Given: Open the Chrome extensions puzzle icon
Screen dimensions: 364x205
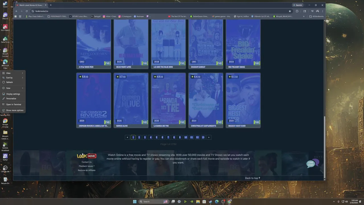Looking at the screenshot, I should click(x=297, y=11).
